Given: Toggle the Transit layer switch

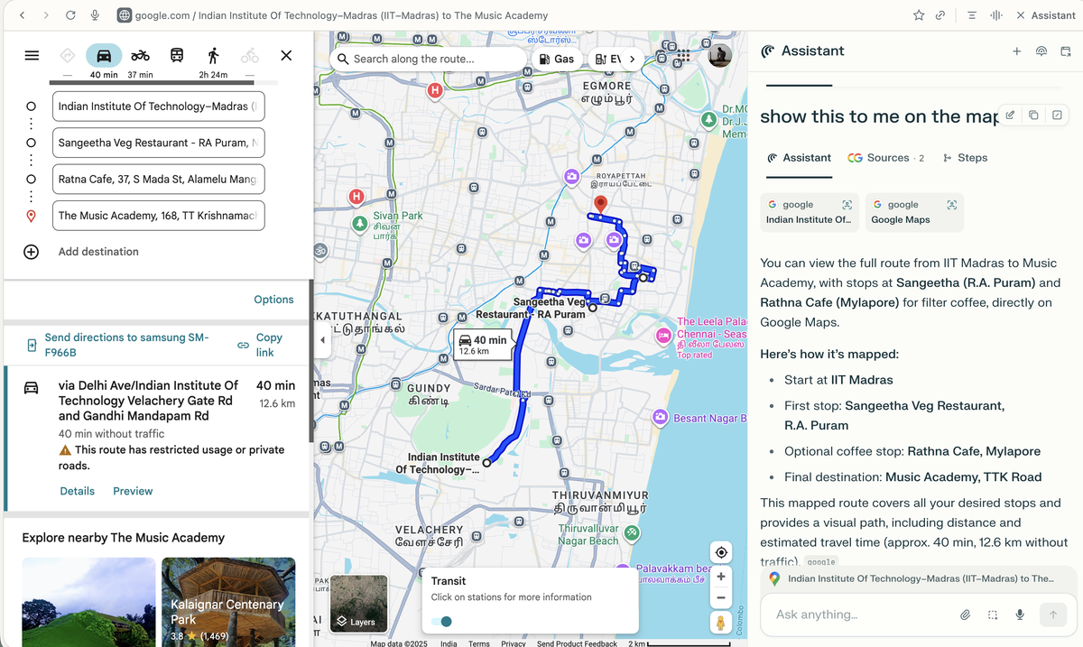Looking at the screenshot, I should click(441, 621).
